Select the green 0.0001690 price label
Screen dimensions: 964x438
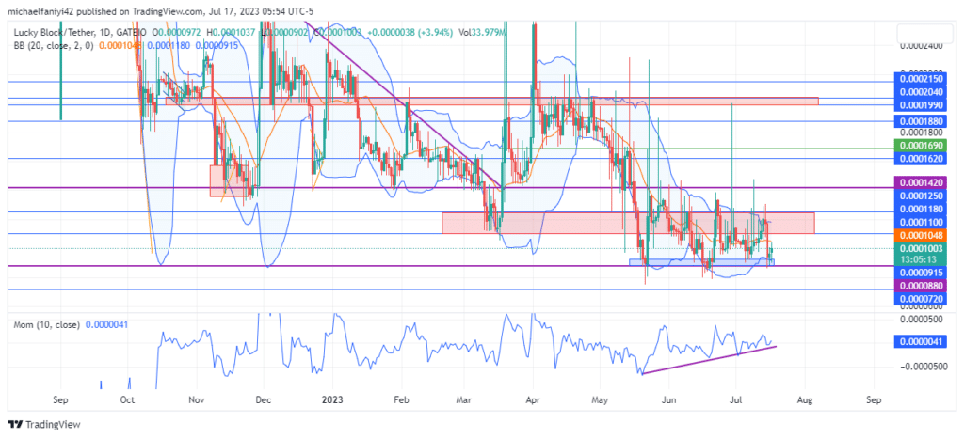coord(920,146)
